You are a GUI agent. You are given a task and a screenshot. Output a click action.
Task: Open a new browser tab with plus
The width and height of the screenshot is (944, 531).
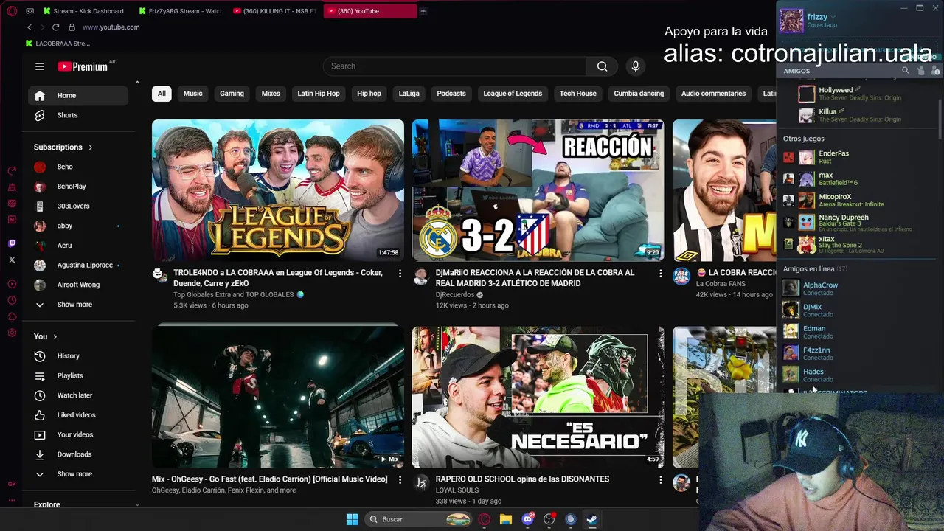423,11
